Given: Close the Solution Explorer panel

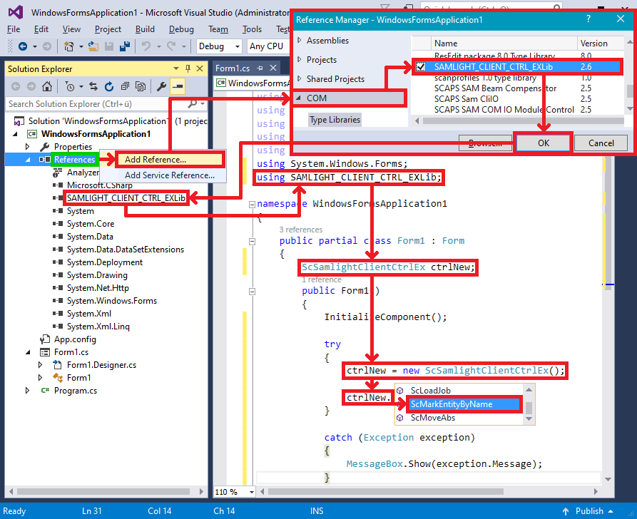Looking at the screenshot, I should point(200,68).
